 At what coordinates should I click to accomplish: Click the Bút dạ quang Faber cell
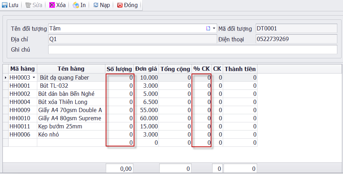click(71, 77)
